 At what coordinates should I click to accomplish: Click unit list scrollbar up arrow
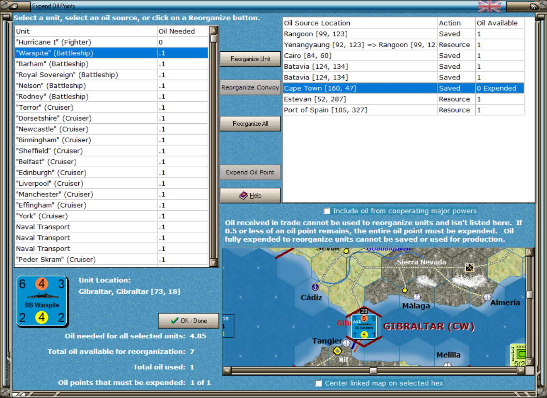click(x=214, y=30)
